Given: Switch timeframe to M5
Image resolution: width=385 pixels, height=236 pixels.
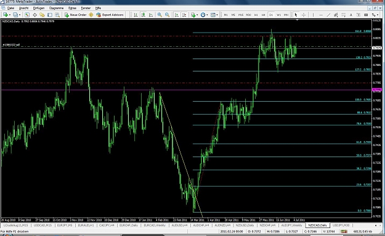Looking at the screenshot, I should 233,15.
